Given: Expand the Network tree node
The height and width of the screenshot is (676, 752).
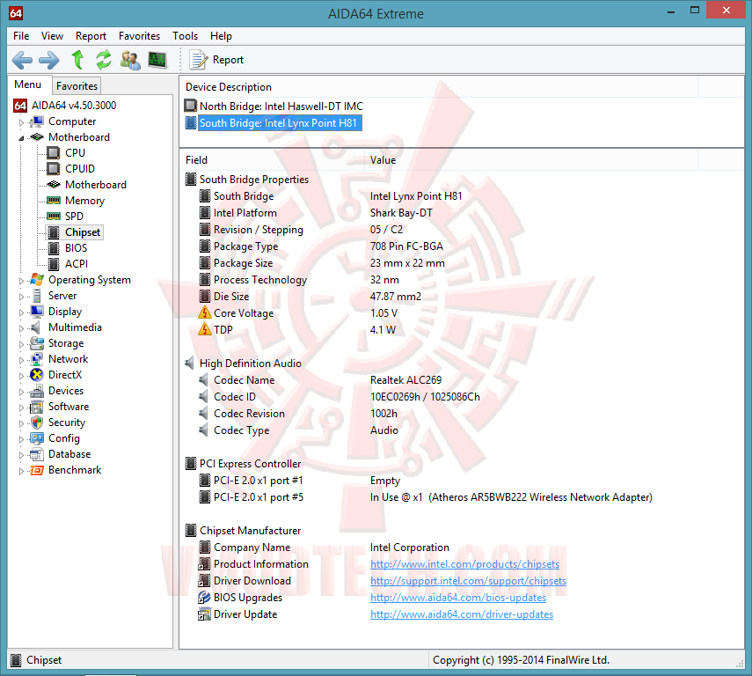Looking at the screenshot, I should pos(21,360).
